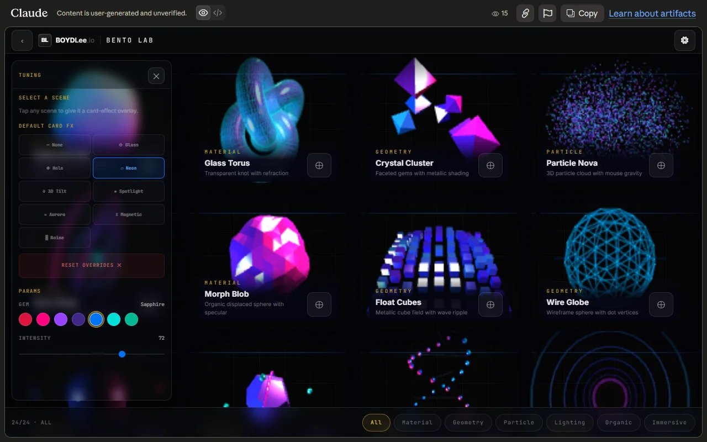The image size is (707, 442).
Task: Select the Lighting filter tab
Action: 569,423
